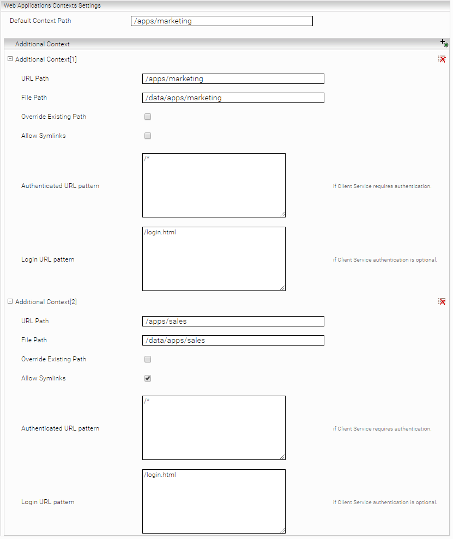Uncheck Allow Symlinks for Additional Context[2]

pos(148,378)
